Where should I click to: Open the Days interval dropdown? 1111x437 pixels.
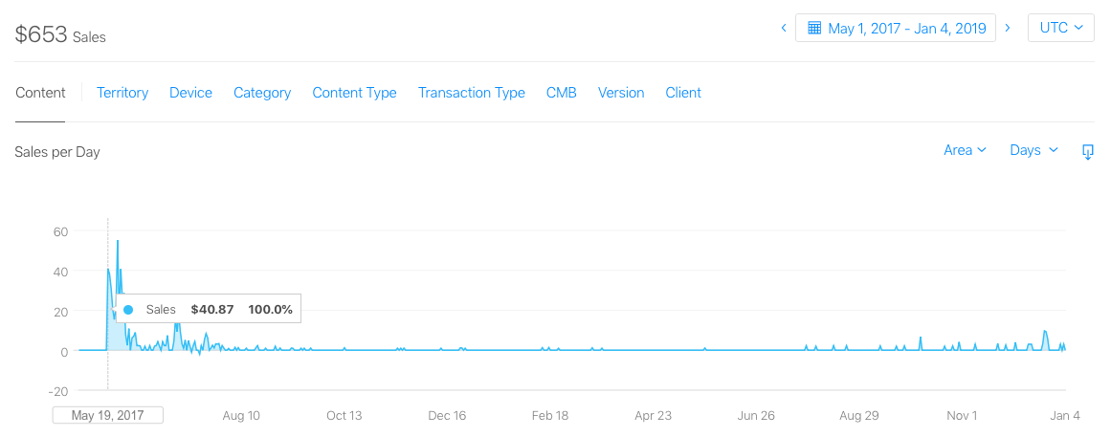(1033, 150)
